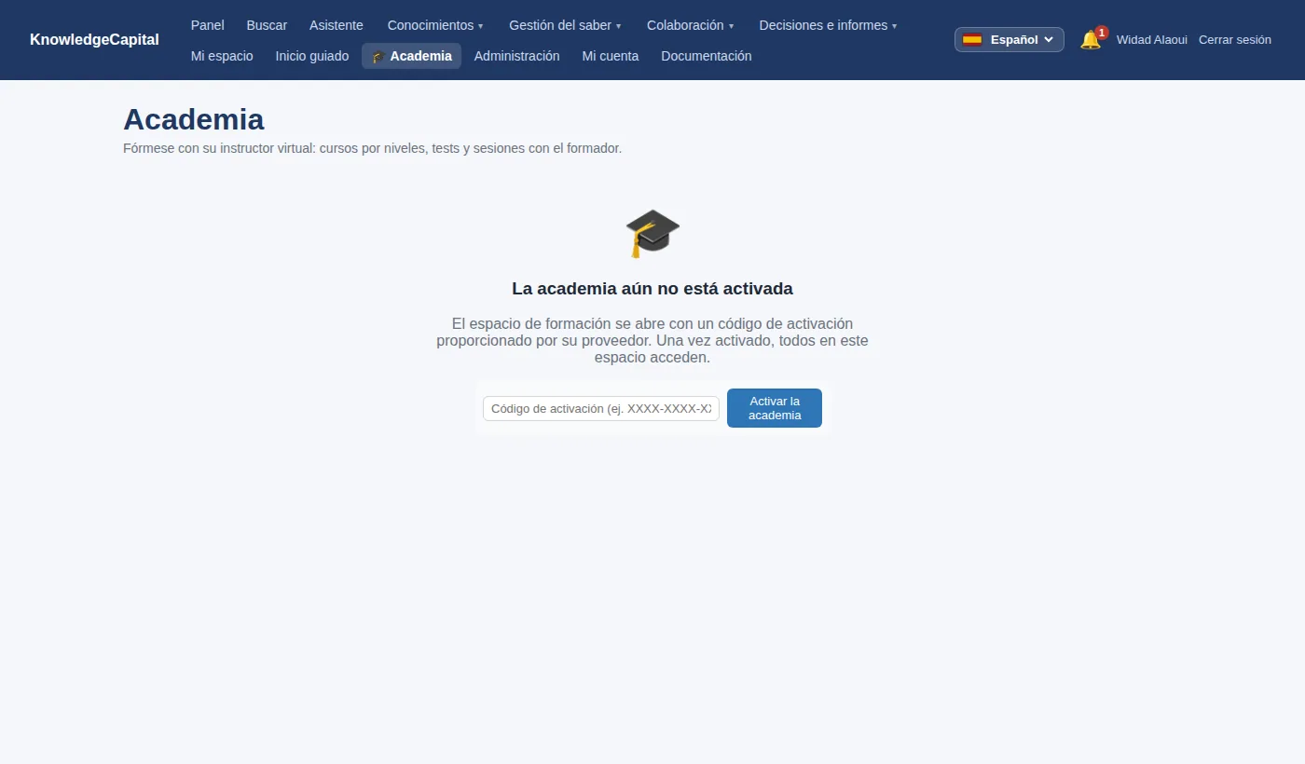Click 'La academia aún no está activada'
1305x764 pixels.
[x=652, y=289]
